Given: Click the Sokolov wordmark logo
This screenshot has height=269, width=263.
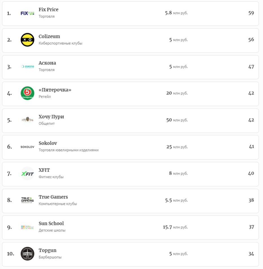Looking at the screenshot, I should pos(27,147).
